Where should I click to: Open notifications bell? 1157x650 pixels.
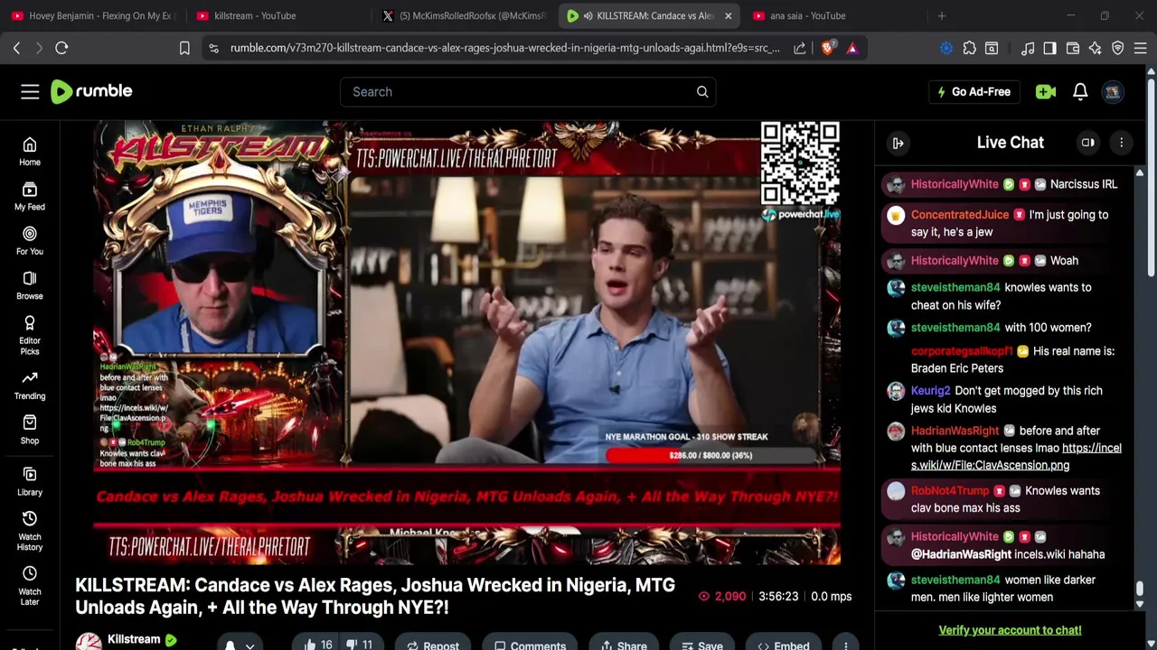[1080, 91]
